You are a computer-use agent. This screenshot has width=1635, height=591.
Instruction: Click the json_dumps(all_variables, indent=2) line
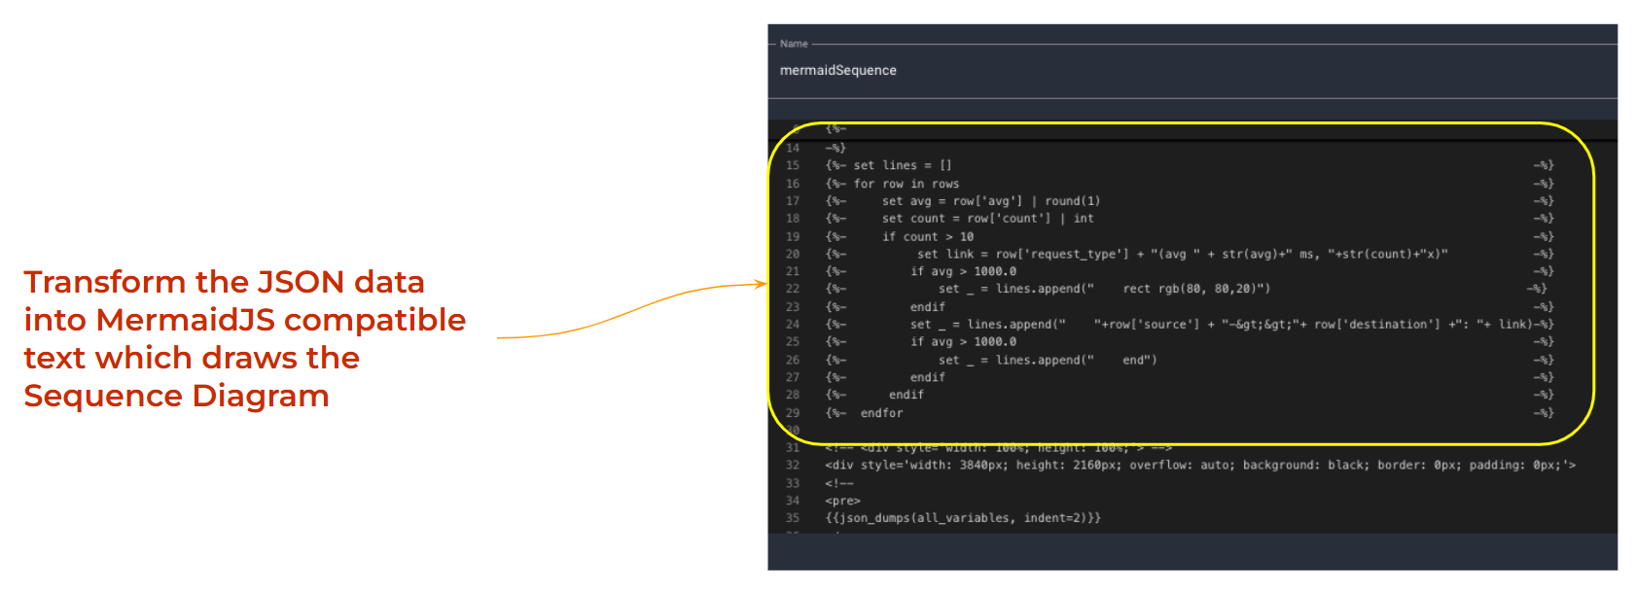(963, 518)
